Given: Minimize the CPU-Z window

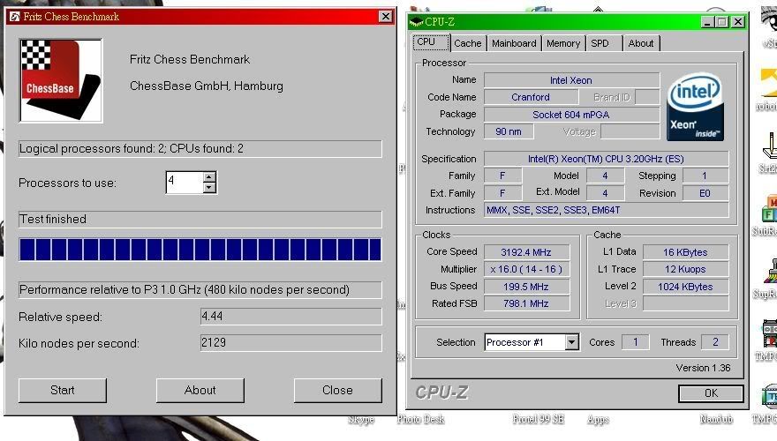Looking at the screenshot, I should 707,22.
